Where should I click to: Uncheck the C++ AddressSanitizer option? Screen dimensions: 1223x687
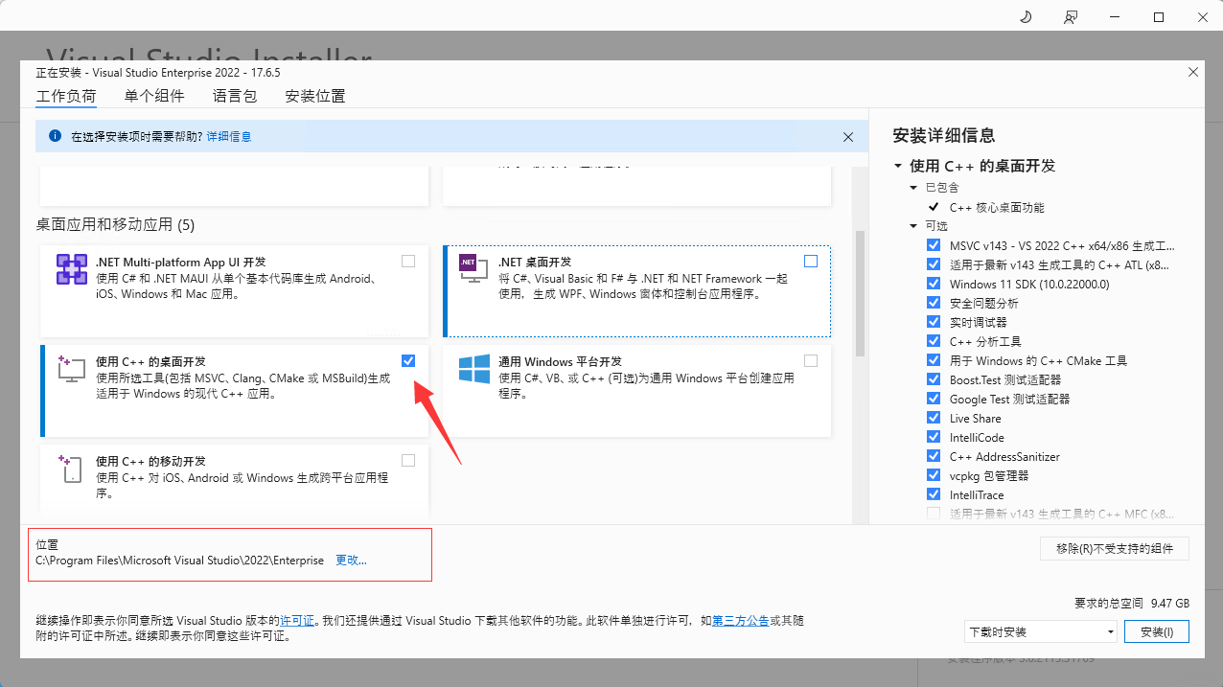934,456
